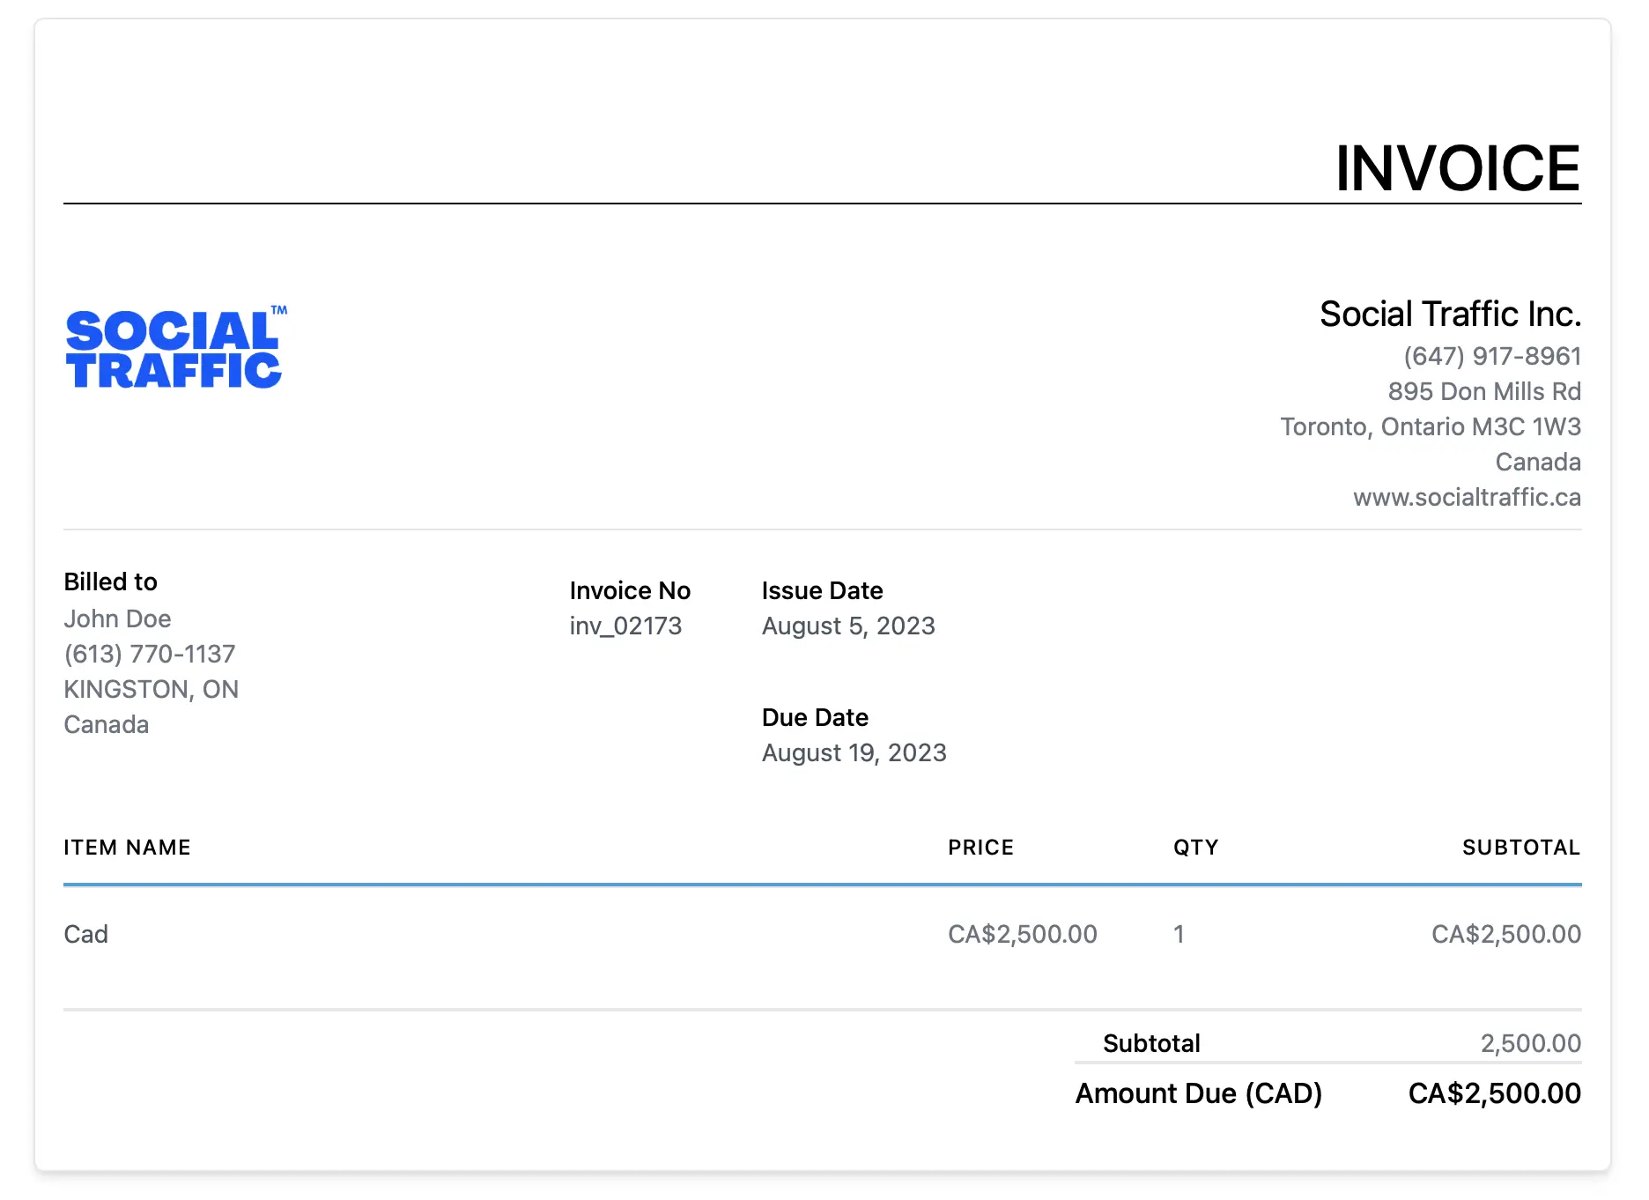The height and width of the screenshot is (1200, 1649).
Task: Click the Social Traffic logo
Action: point(174,349)
